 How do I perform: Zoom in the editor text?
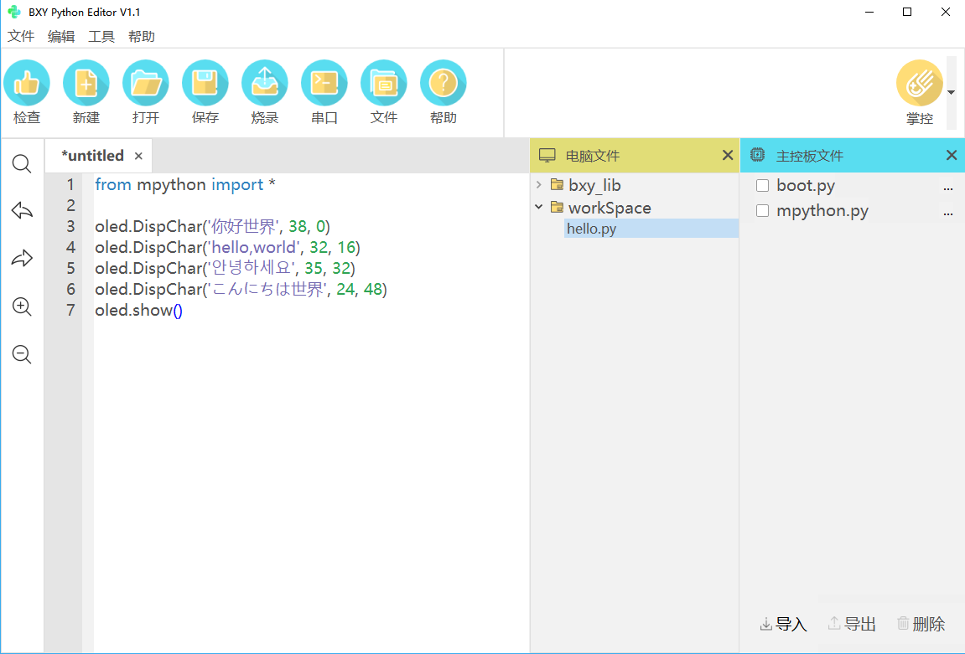coord(22,306)
